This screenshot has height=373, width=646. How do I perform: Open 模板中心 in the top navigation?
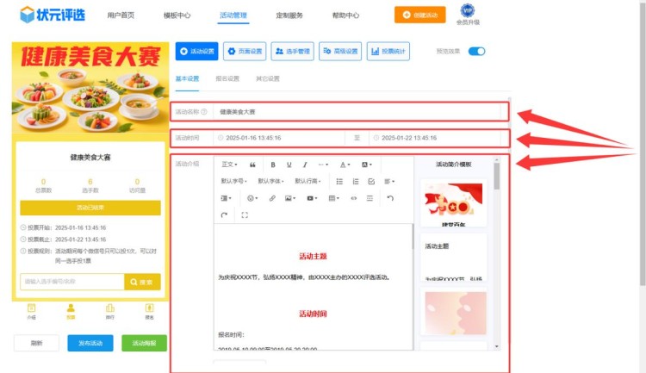click(177, 16)
